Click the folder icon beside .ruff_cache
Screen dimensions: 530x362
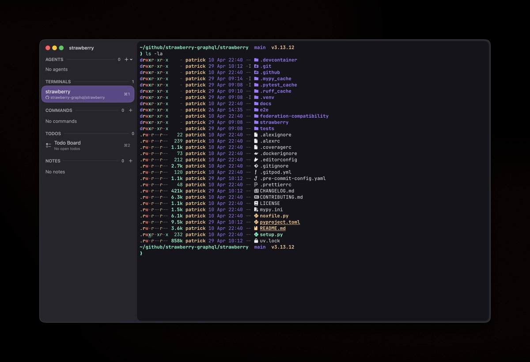(x=256, y=91)
